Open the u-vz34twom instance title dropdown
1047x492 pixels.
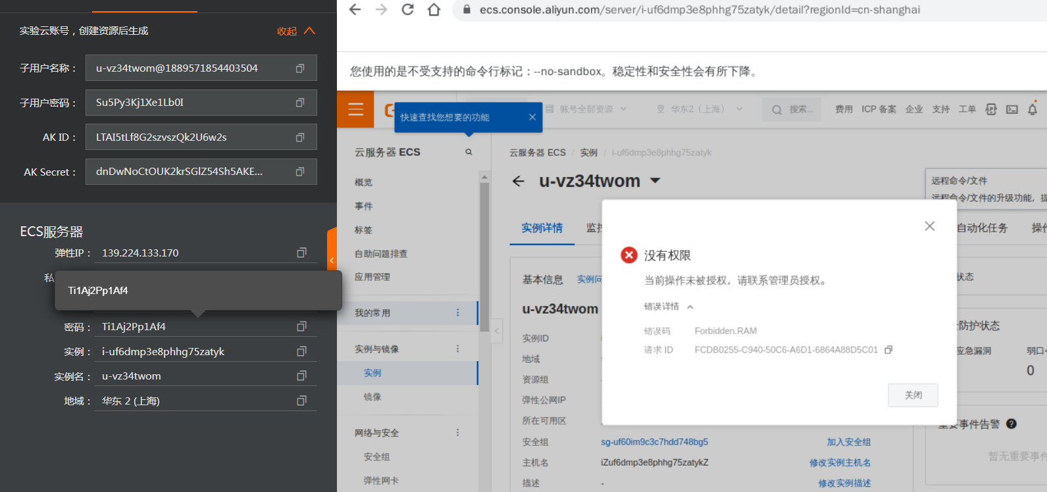pyautogui.click(x=655, y=181)
